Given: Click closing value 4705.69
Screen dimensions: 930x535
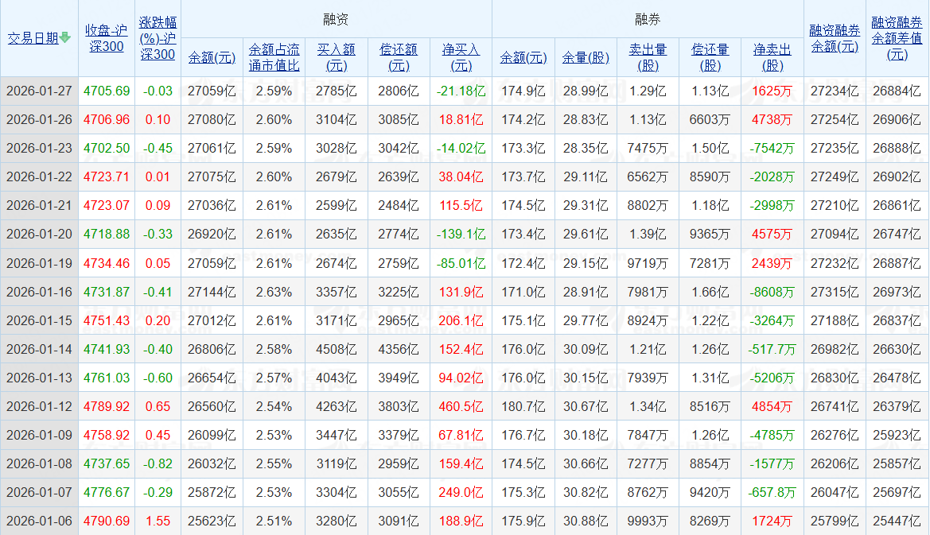Looking at the screenshot, I should click(106, 91).
